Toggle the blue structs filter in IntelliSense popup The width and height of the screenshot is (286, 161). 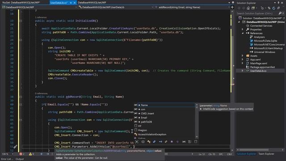[x=154, y=142]
